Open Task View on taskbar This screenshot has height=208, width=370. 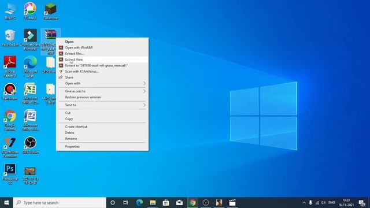(125, 203)
